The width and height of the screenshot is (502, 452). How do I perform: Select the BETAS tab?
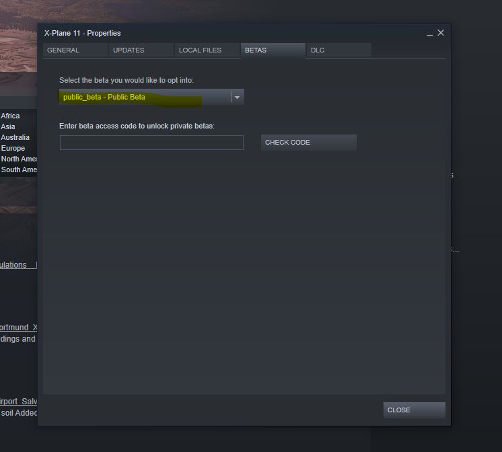(x=273, y=50)
